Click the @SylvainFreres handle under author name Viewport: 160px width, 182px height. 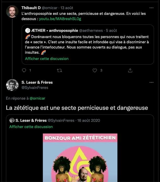(35, 88)
